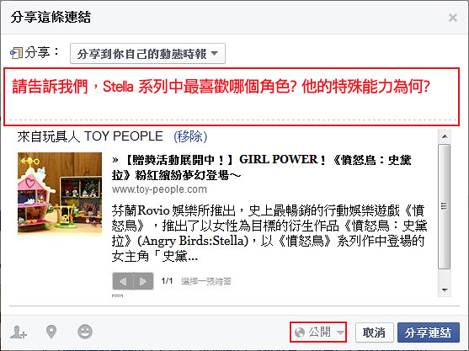Screen dimensions: 469x351
Task: Open 分享到你自己的動態時報 dropdown
Action: (x=147, y=54)
